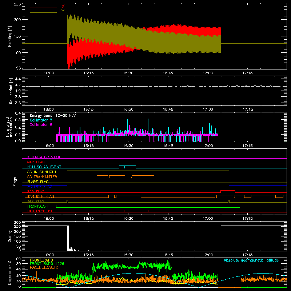Click the Collimator 9 legend entry
The height and width of the screenshot is (291, 291).
pos(41,124)
